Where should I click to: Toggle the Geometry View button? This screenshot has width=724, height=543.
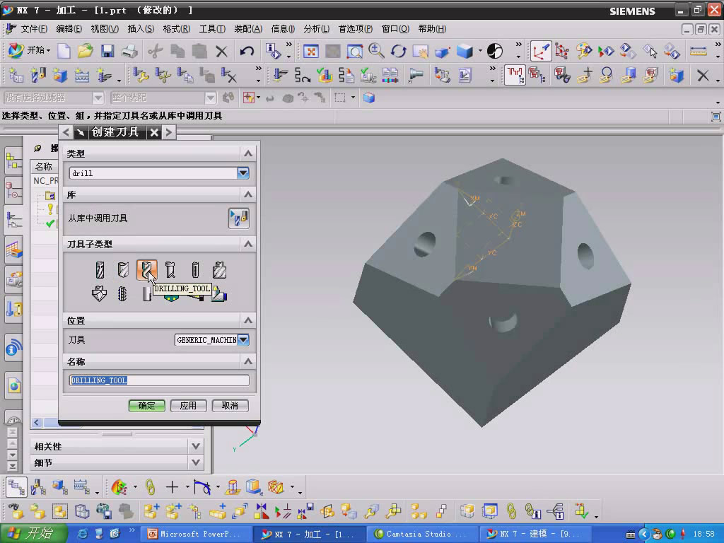pos(59,486)
